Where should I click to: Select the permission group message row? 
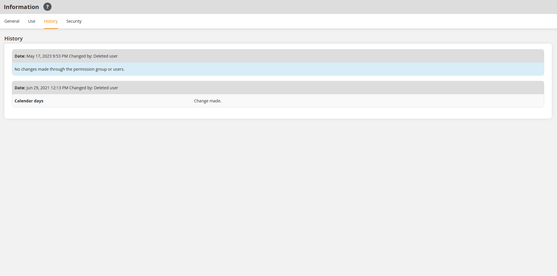[69, 69]
